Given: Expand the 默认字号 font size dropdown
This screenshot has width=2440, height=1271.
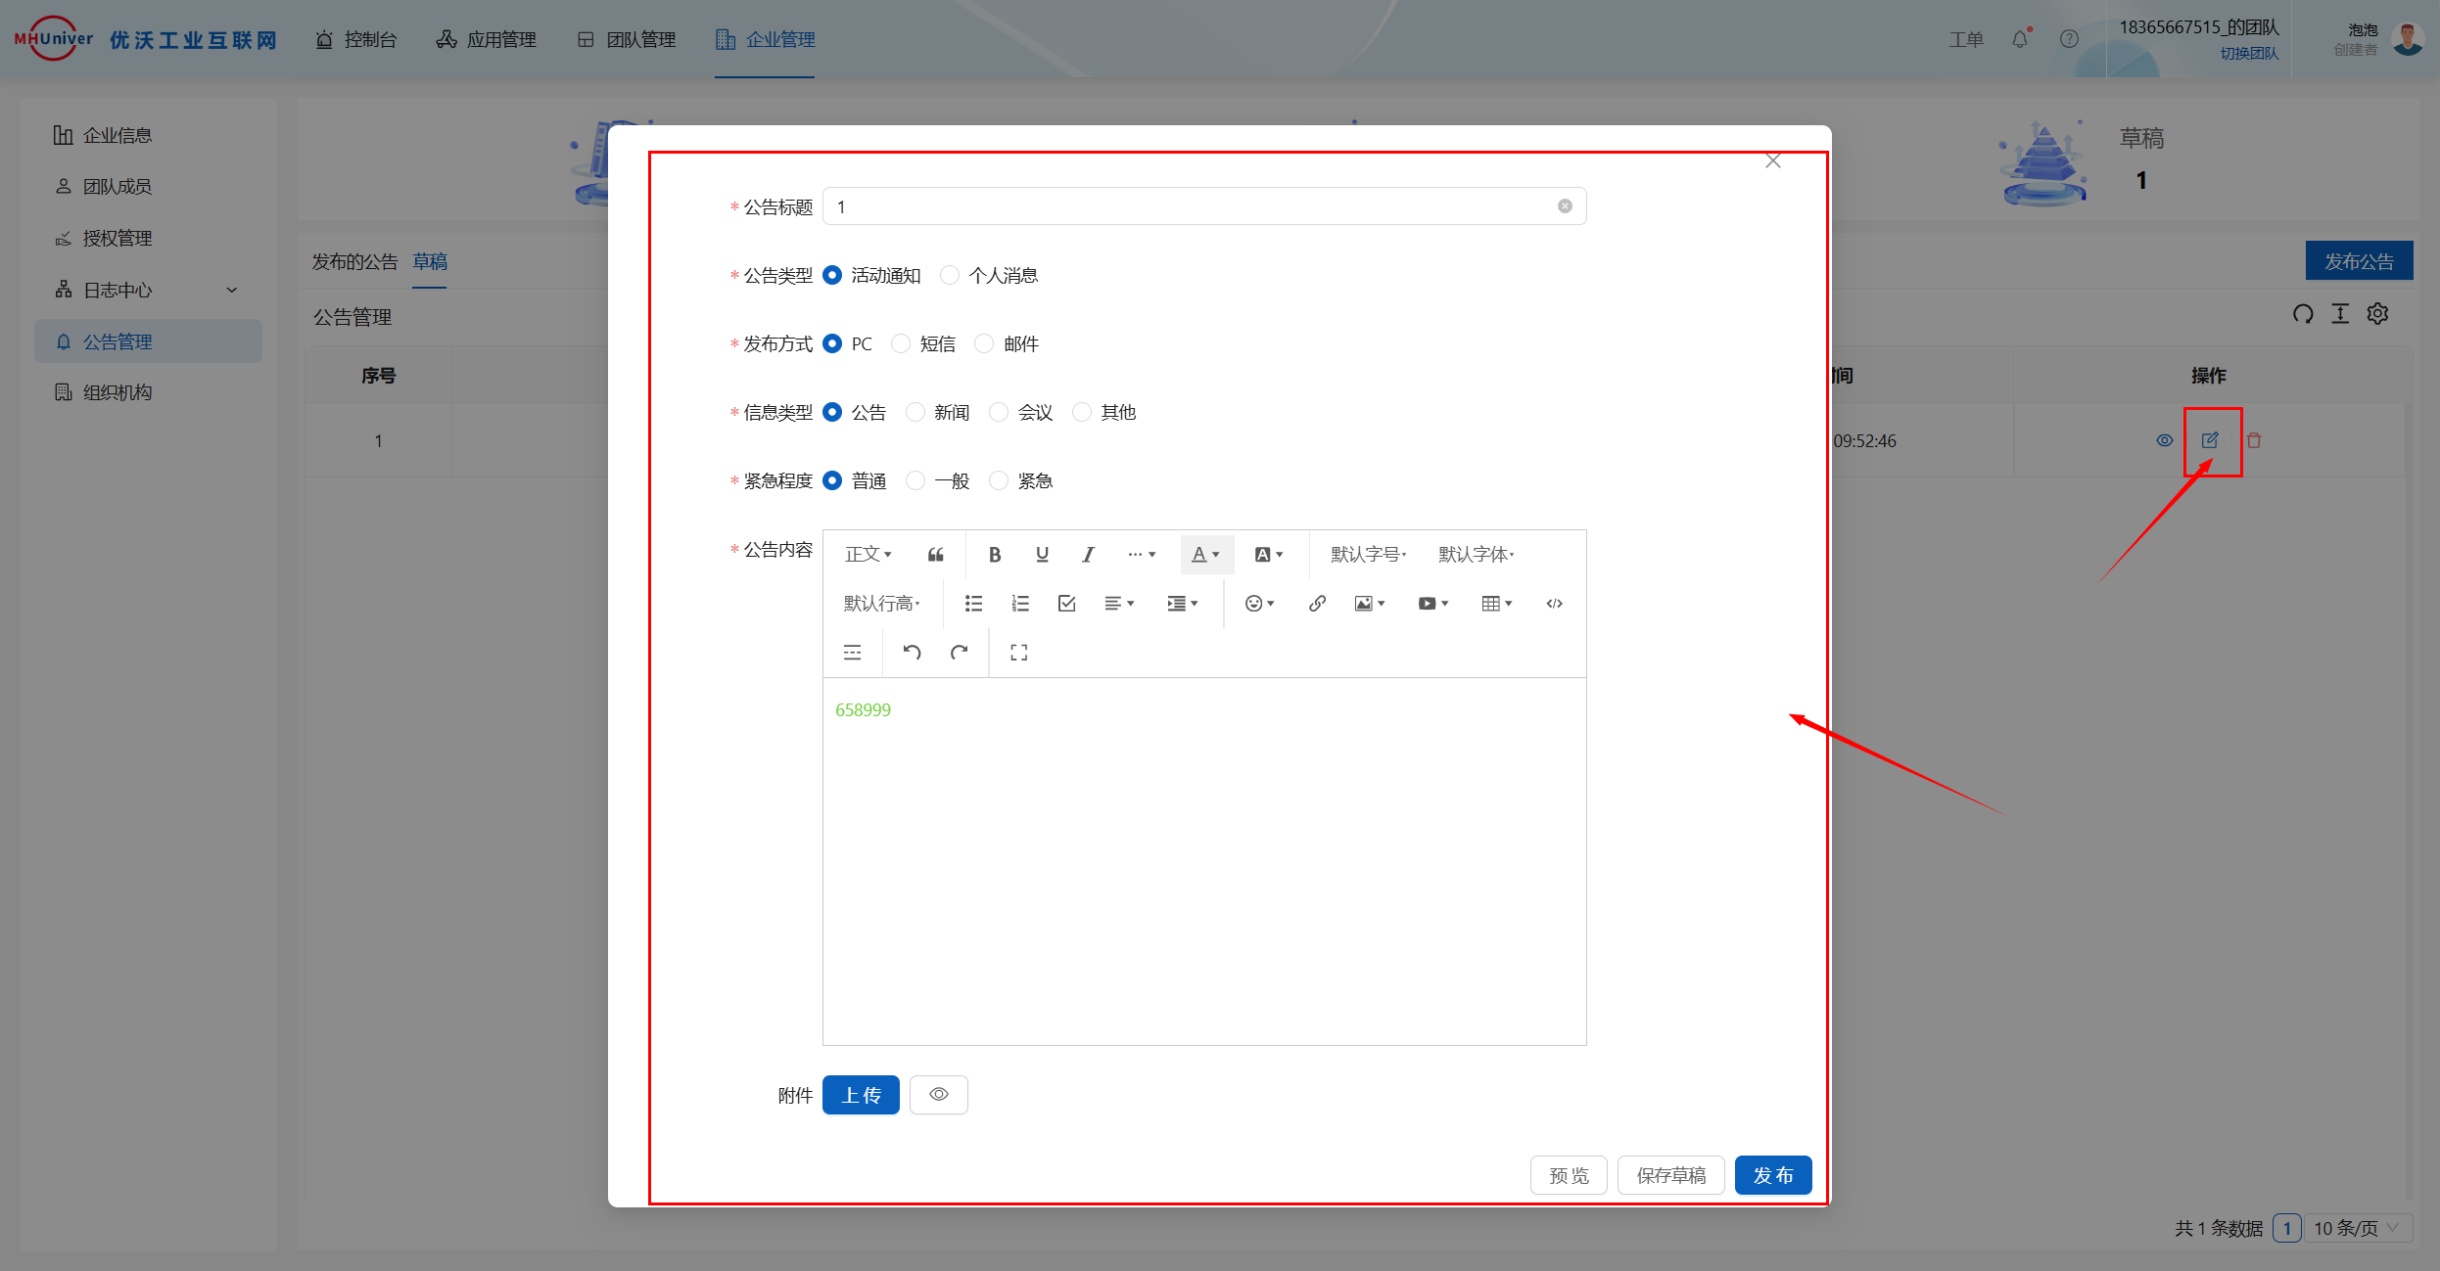Looking at the screenshot, I should click(x=1368, y=555).
